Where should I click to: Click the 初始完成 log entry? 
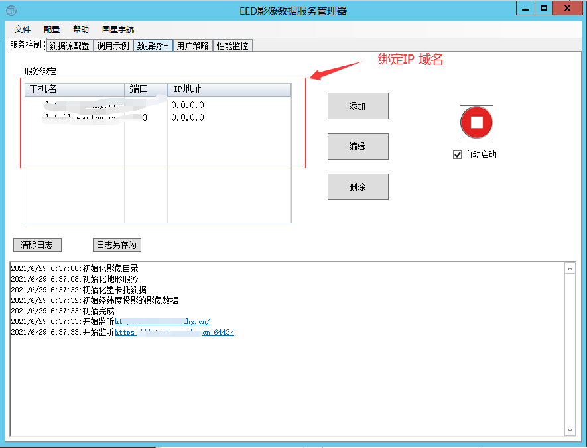(x=62, y=311)
